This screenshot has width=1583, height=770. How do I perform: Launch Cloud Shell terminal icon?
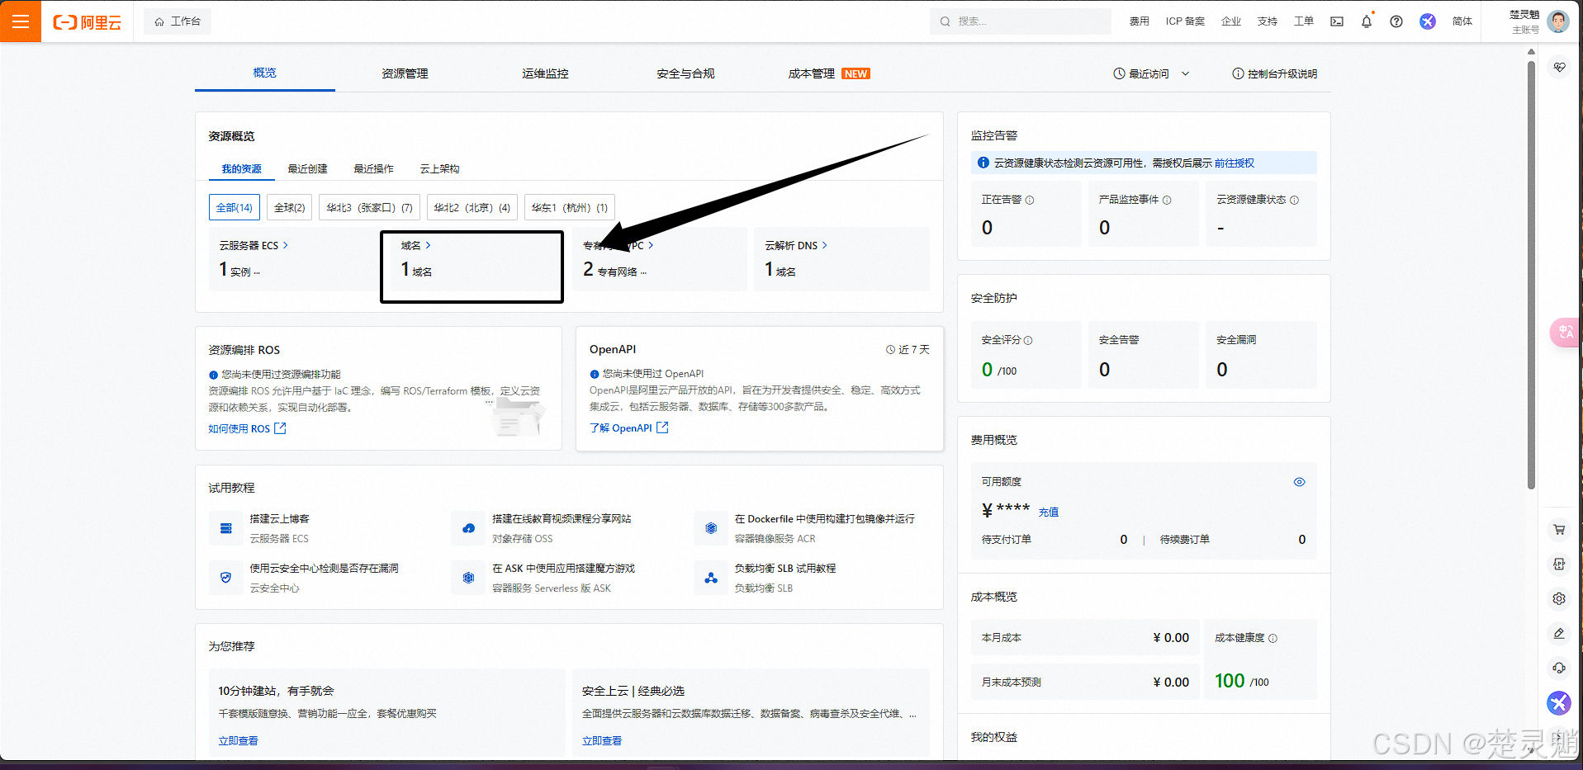1337,21
